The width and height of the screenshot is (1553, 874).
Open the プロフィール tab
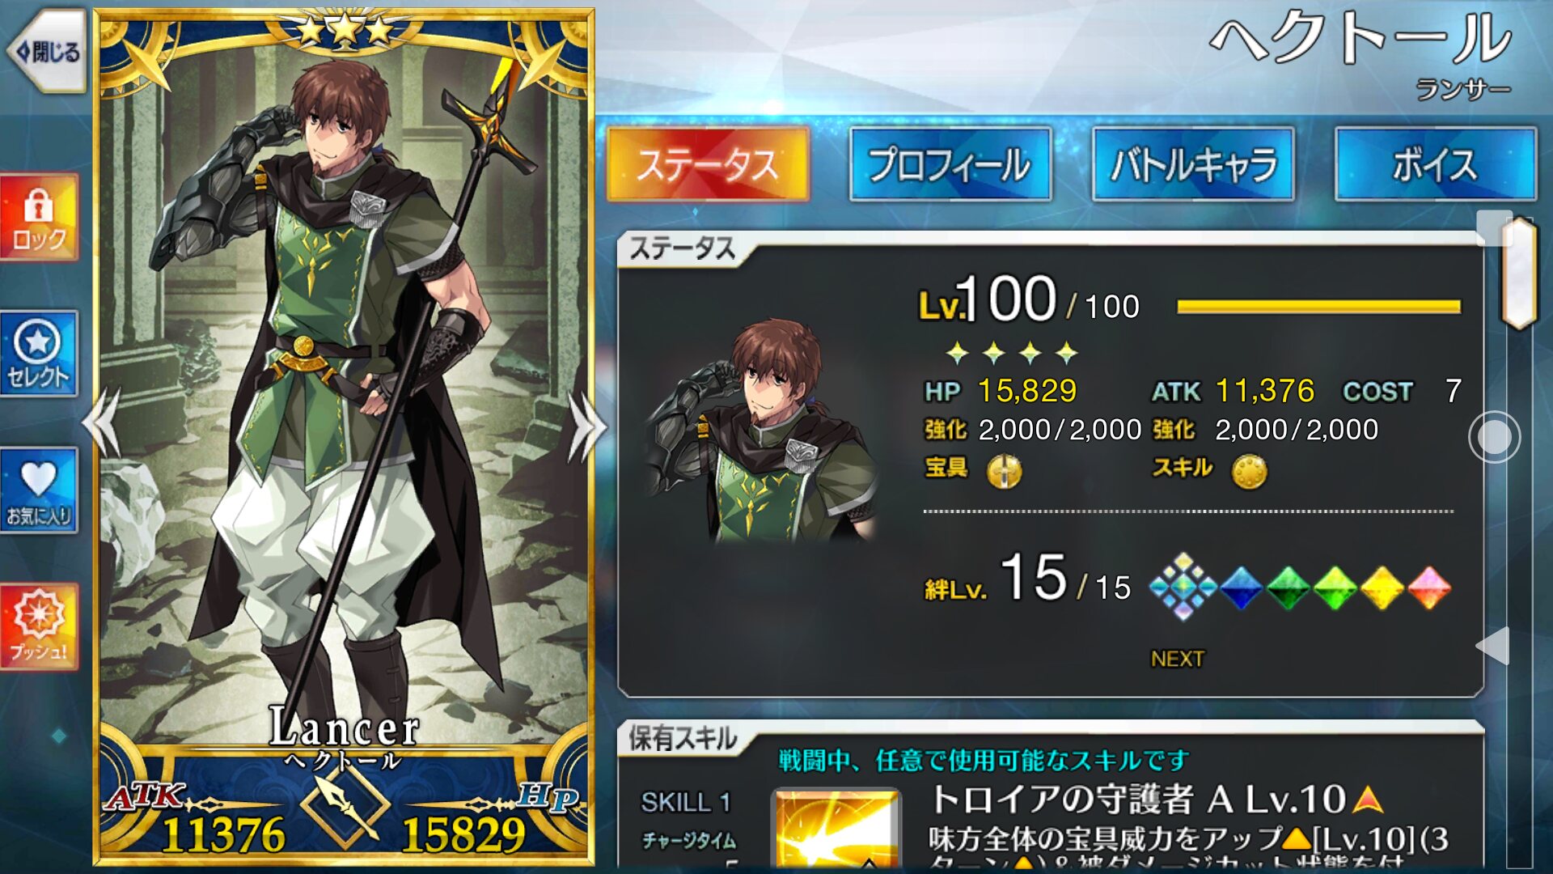950,164
